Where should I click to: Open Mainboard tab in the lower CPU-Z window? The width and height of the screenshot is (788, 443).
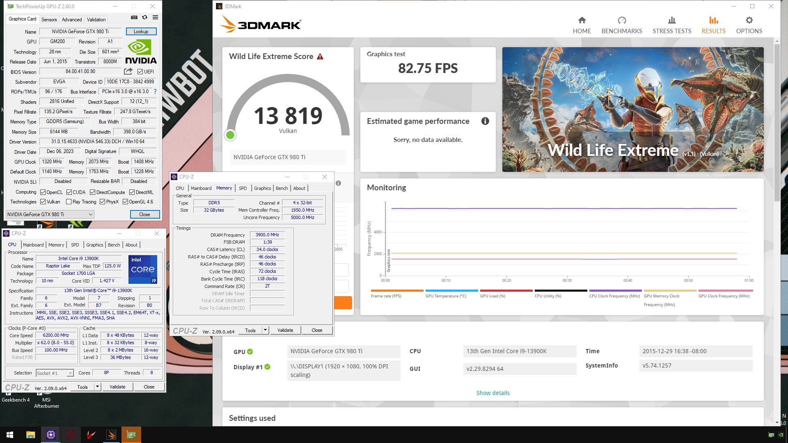(x=33, y=245)
